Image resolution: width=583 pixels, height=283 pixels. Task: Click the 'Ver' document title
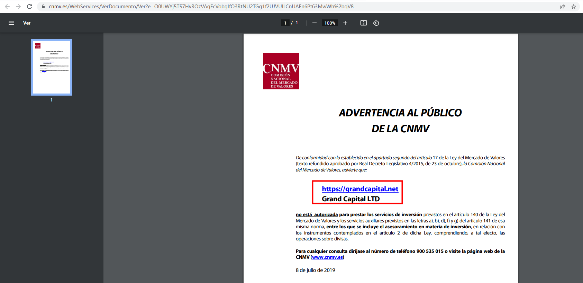pyautogui.click(x=27, y=23)
